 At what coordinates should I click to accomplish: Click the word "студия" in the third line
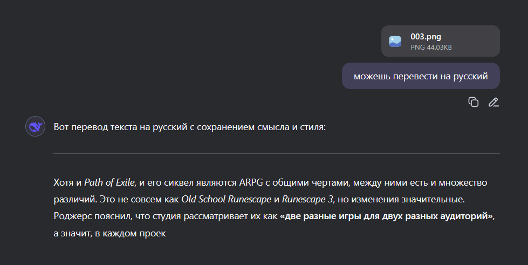pyautogui.click(x=167, y=216)
